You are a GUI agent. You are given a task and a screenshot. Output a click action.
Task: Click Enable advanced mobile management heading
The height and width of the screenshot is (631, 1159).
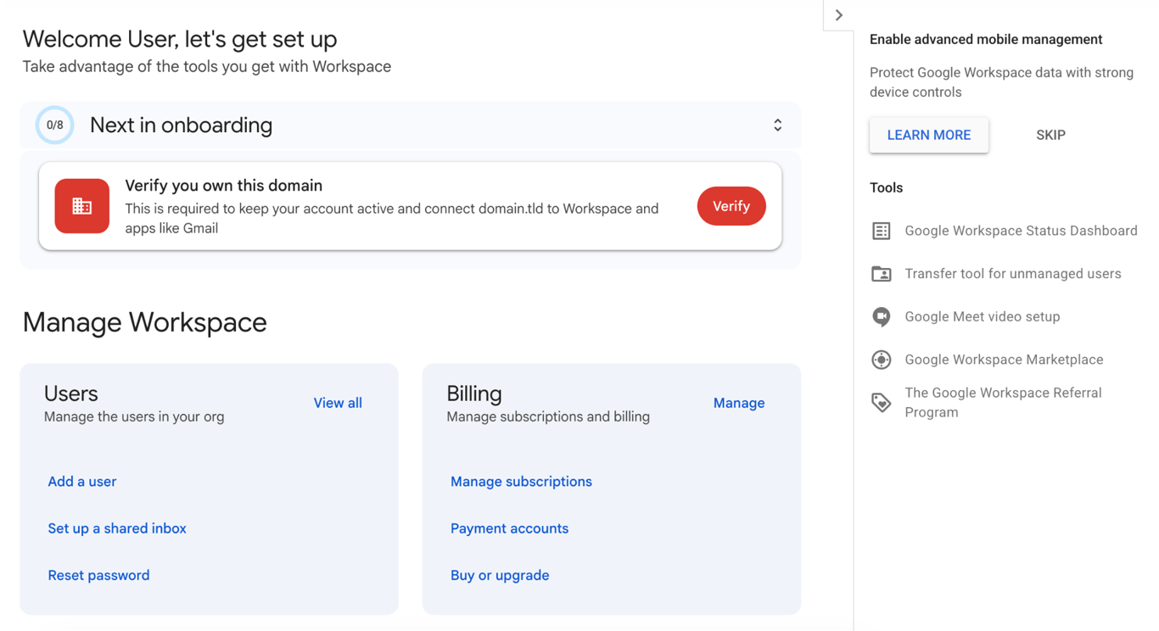pos(986,40)
